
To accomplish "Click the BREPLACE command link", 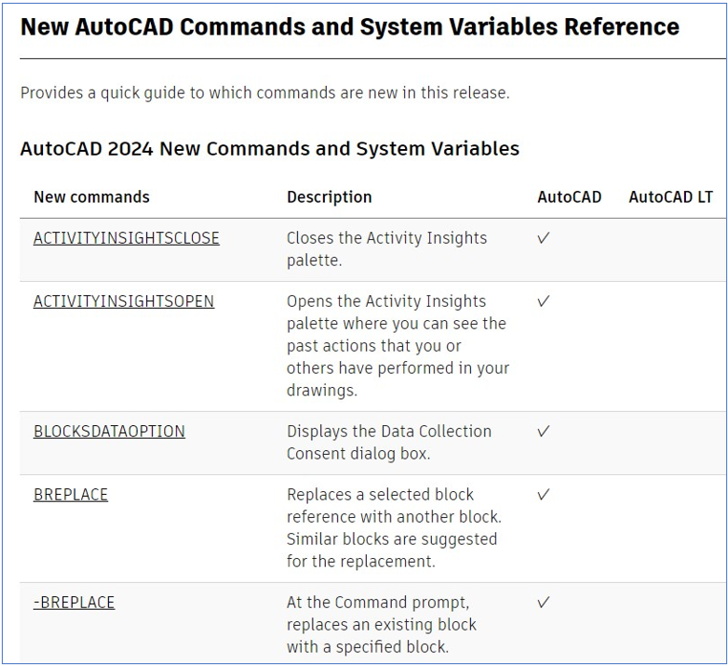I will coord(71,494).
